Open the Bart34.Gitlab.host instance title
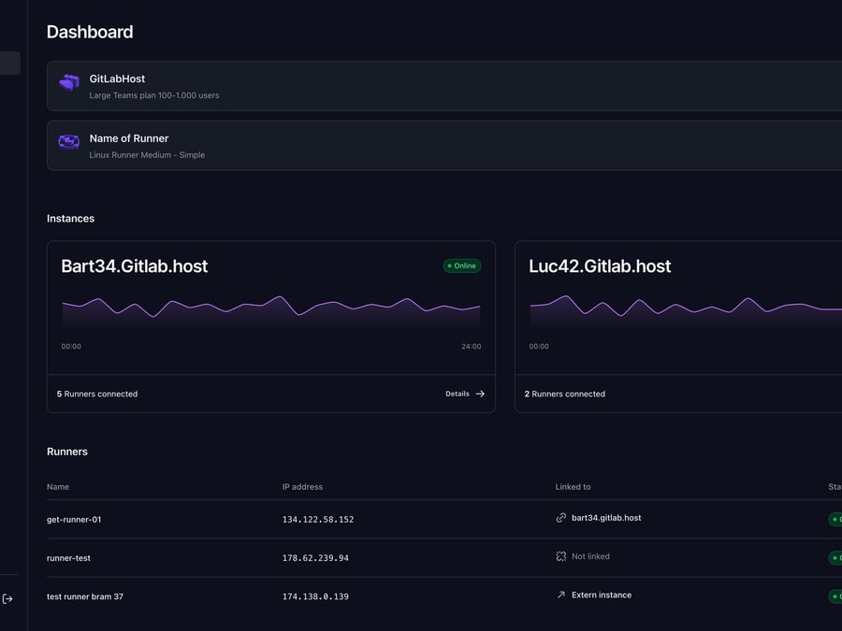842x631 pixels. 135,266
